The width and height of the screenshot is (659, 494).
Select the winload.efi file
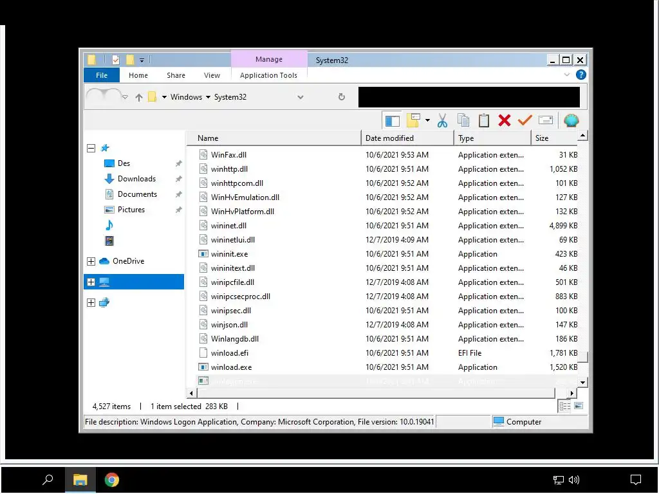[387, 353]
